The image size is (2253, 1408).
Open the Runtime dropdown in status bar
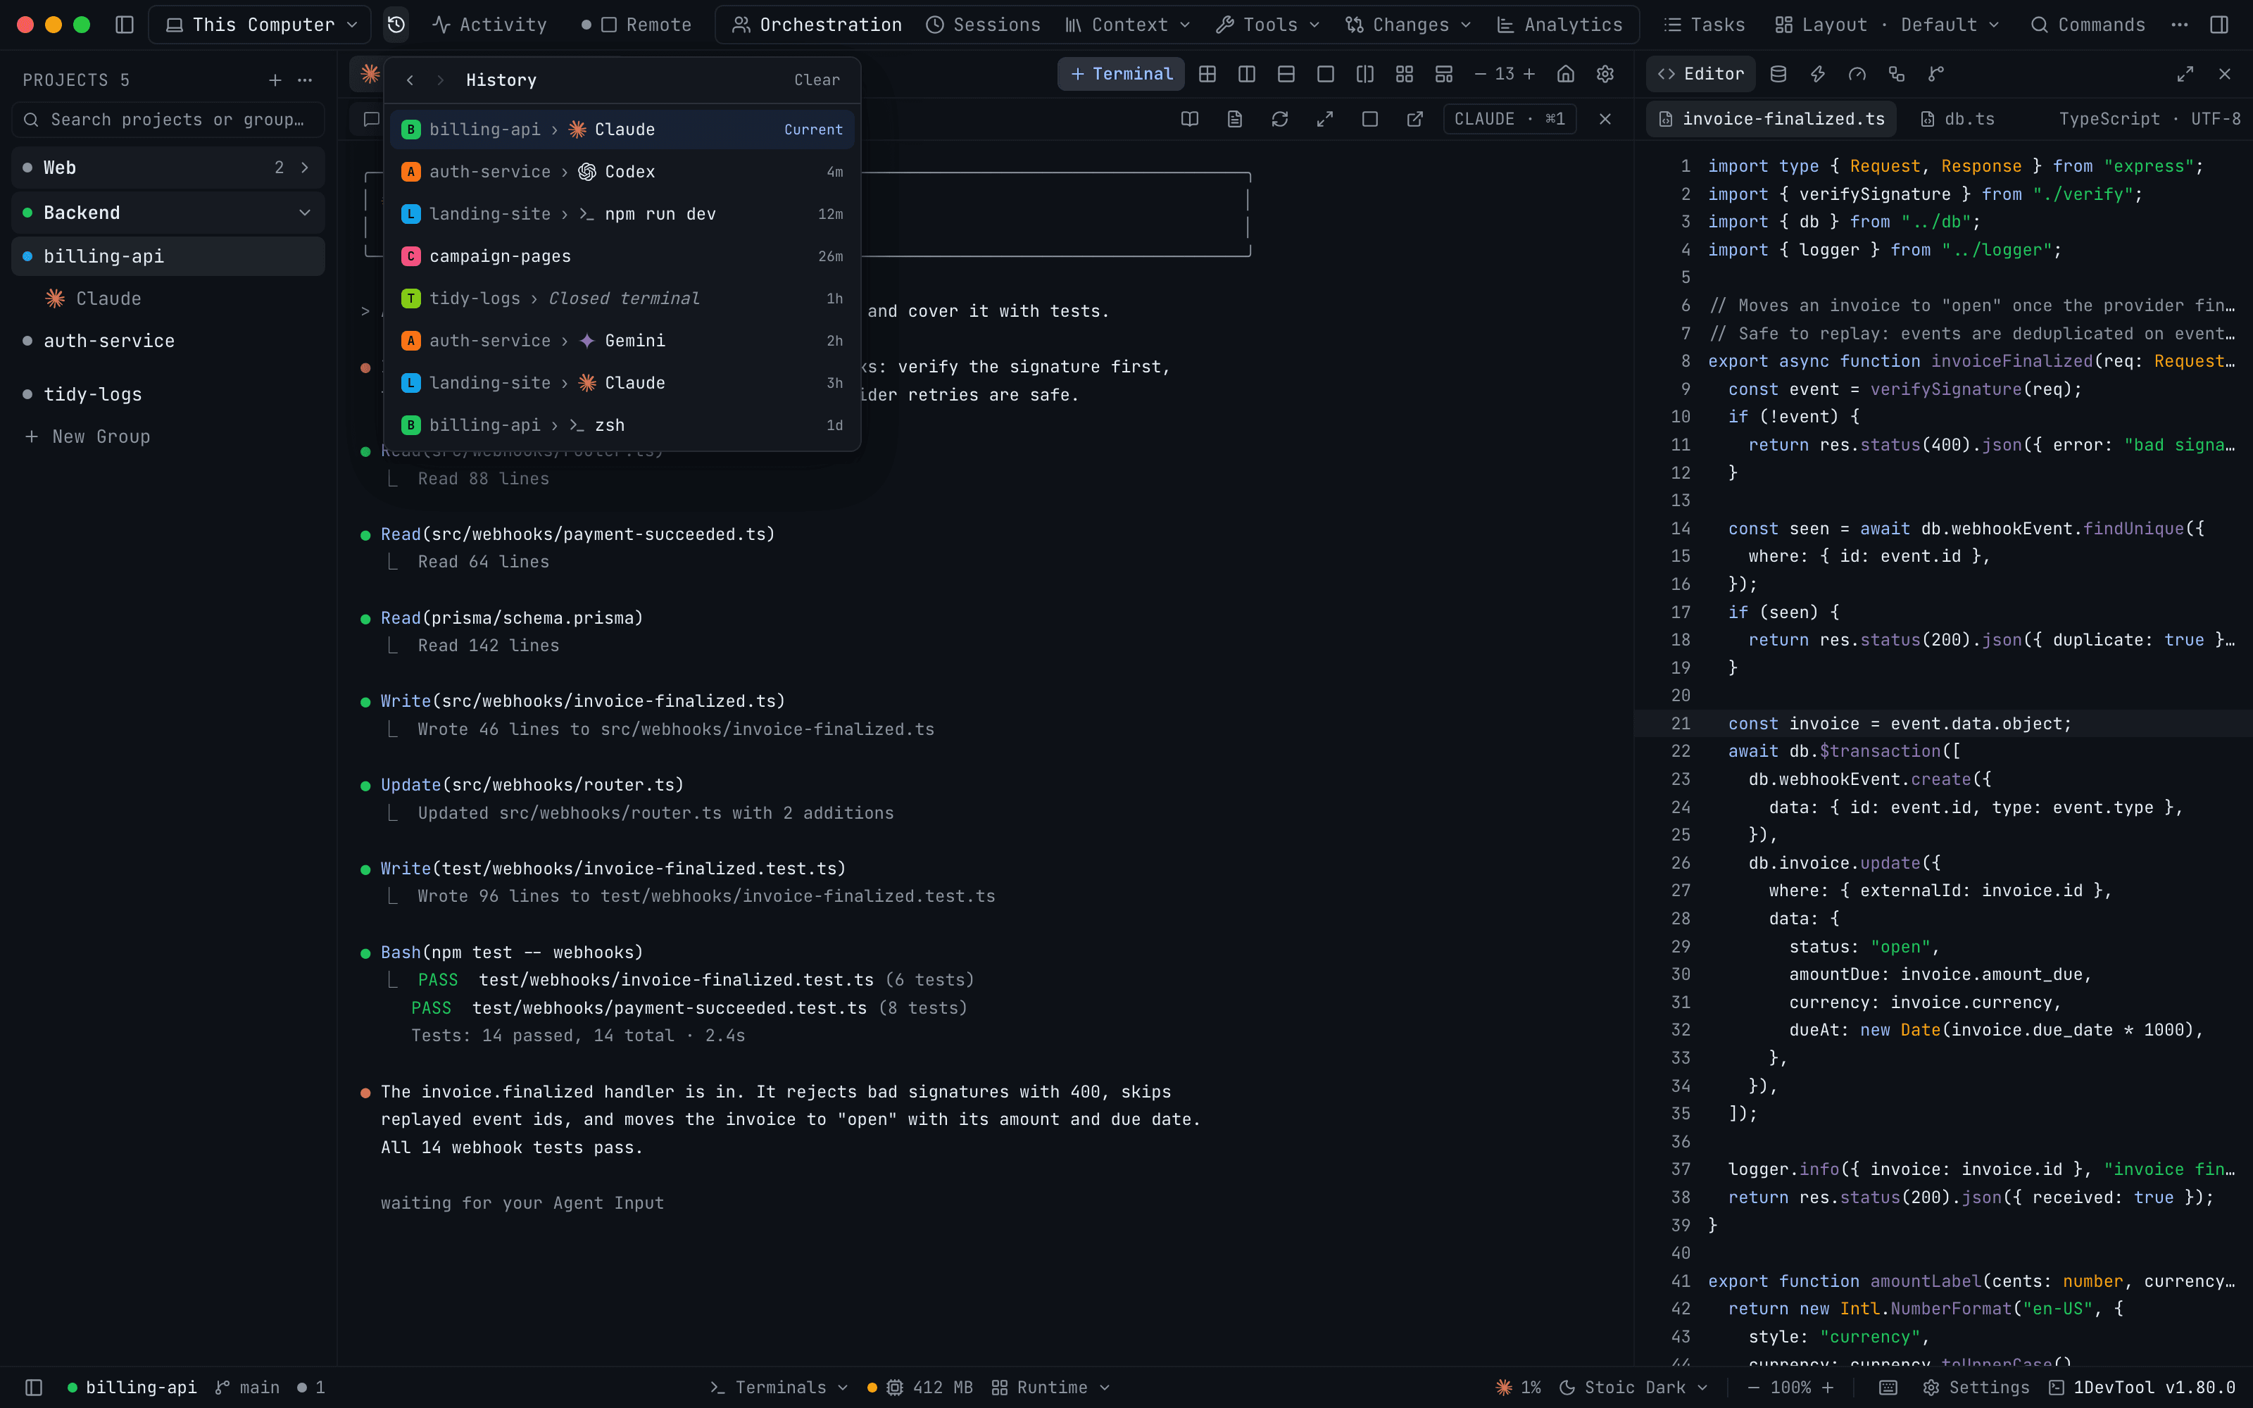1051,1388
